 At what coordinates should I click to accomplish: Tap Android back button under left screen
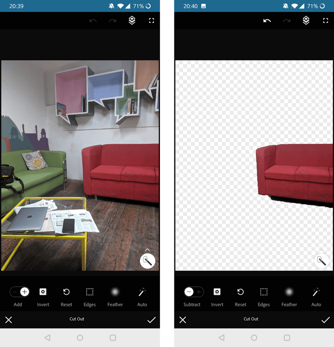47,338
